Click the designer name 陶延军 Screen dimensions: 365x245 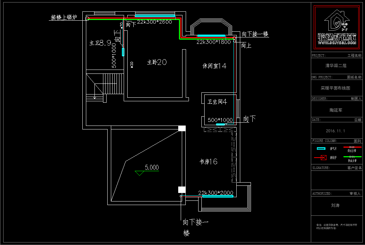pos(336,110)
